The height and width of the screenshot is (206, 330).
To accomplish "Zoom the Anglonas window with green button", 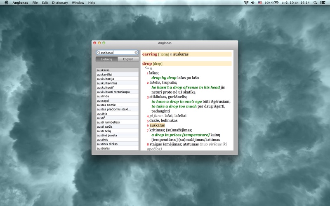I will [104, 43].
